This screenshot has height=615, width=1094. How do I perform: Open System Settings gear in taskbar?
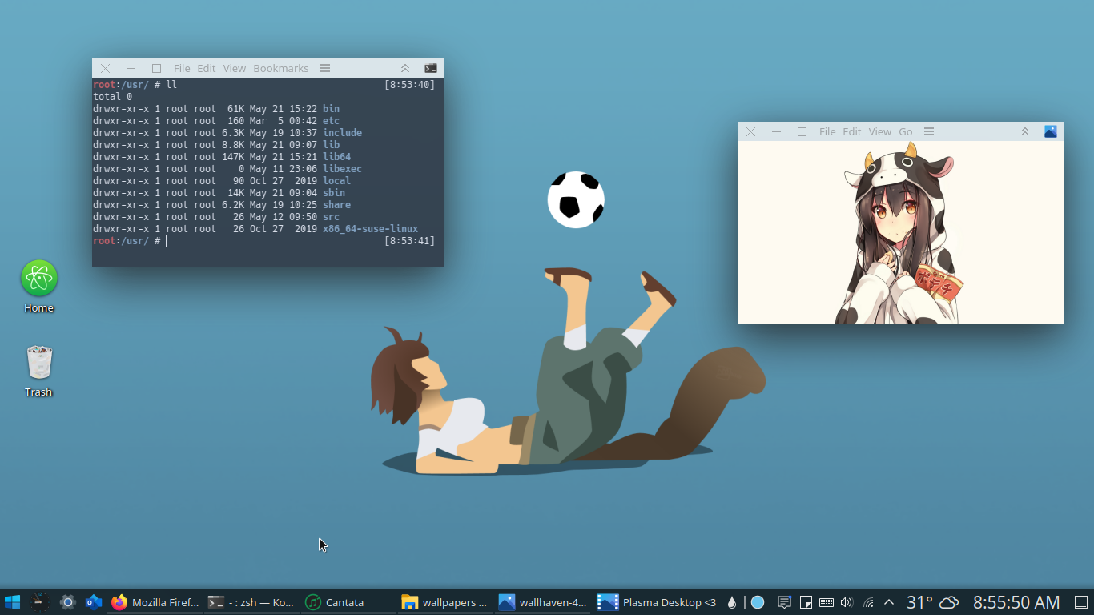[x=68, y=602]
